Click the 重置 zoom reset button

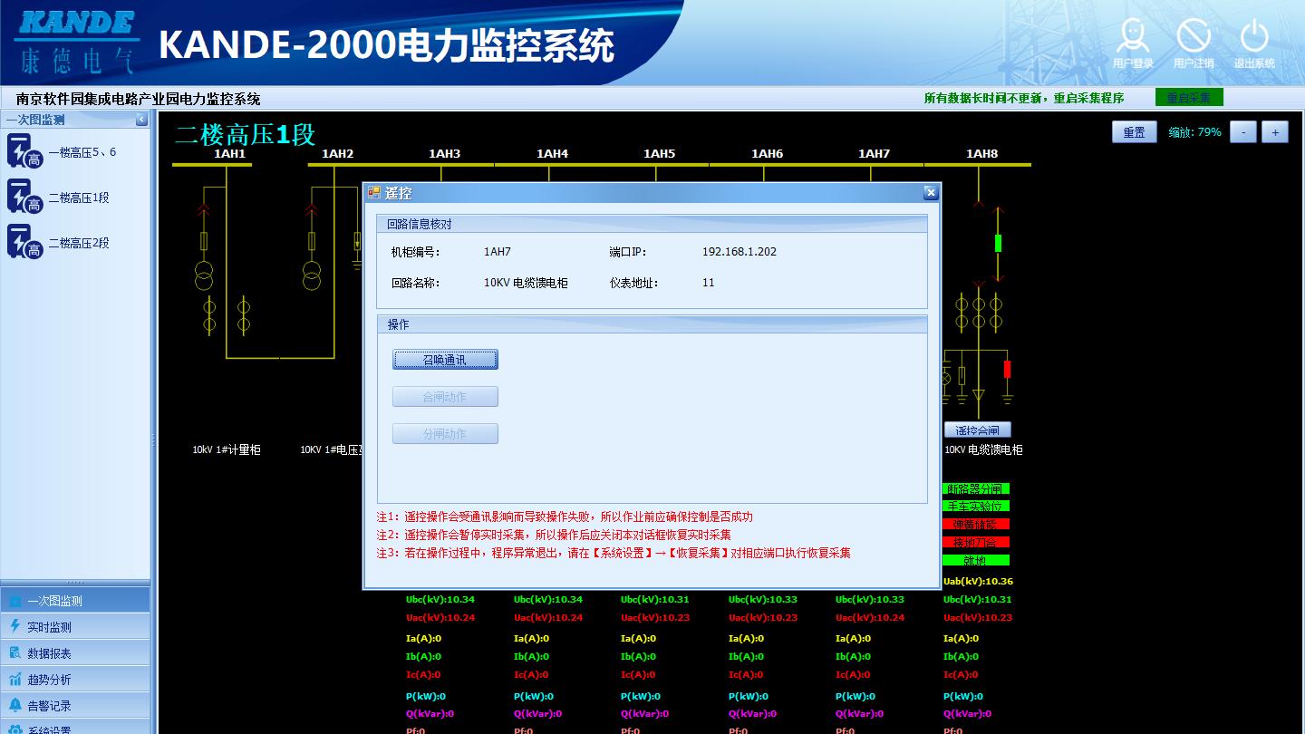(1135, 132)
